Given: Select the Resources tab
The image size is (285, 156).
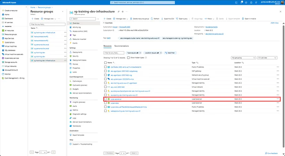Looking at the screenshot, I should [107, 46].
